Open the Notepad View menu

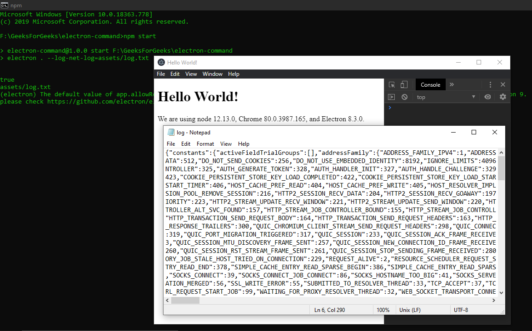point(226,144)
